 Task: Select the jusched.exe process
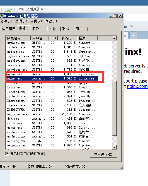click(x=52, y=92)
